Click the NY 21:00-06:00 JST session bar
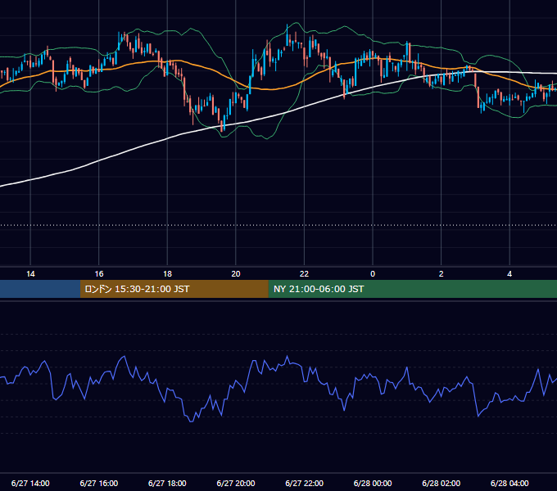Image resolution: width=557 pixels, height=491 pixels. 412,289
